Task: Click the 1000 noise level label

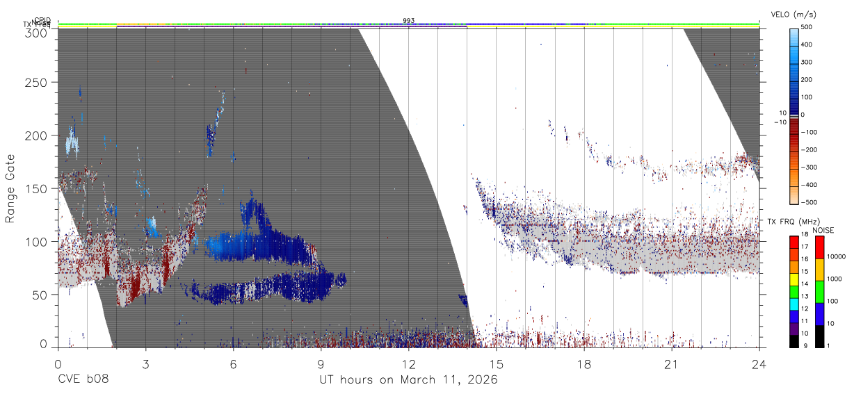Action: 835,279
